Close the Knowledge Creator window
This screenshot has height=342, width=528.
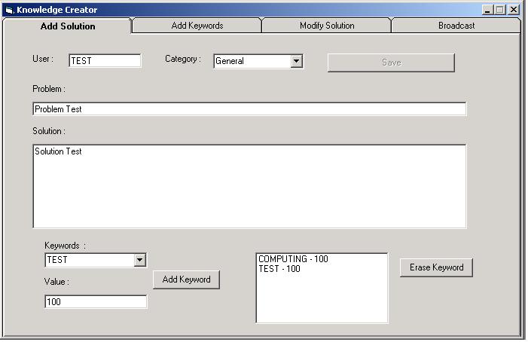513,10
